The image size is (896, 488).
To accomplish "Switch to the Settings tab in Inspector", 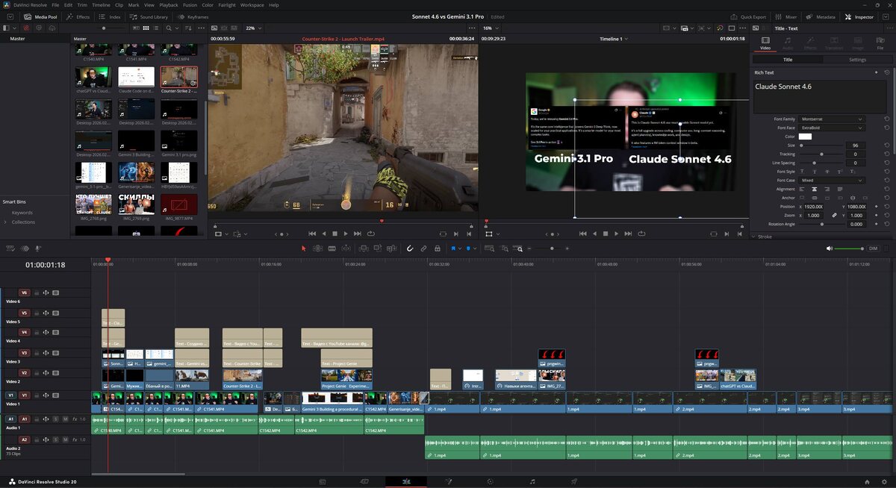I will [857, 60].
